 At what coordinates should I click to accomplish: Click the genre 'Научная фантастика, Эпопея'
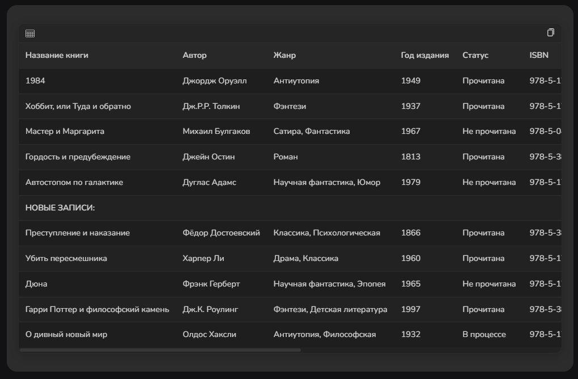tap(330, 284)
